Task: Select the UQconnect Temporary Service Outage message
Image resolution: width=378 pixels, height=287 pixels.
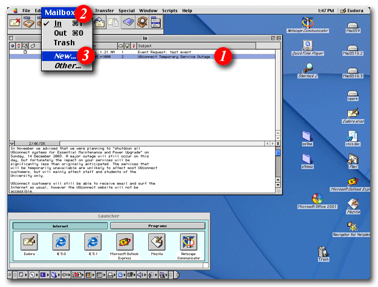Action: [x=175, y=57]
